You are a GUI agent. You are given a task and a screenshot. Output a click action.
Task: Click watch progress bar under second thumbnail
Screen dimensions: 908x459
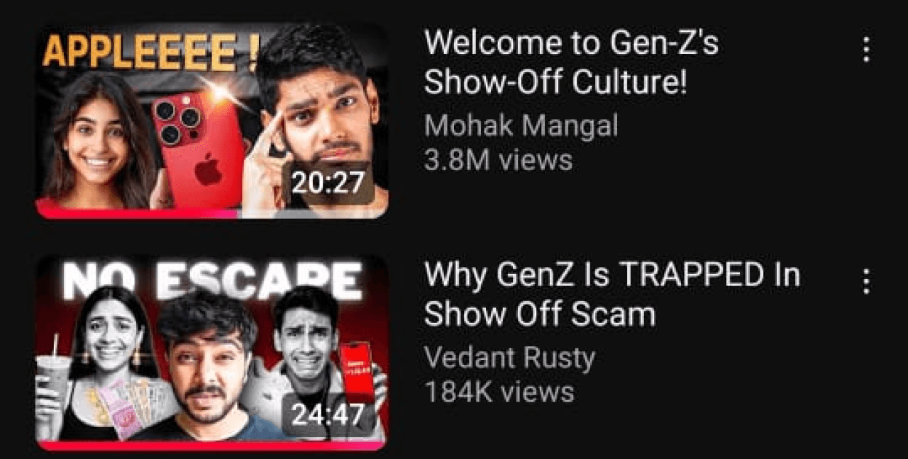coord(212,446)
